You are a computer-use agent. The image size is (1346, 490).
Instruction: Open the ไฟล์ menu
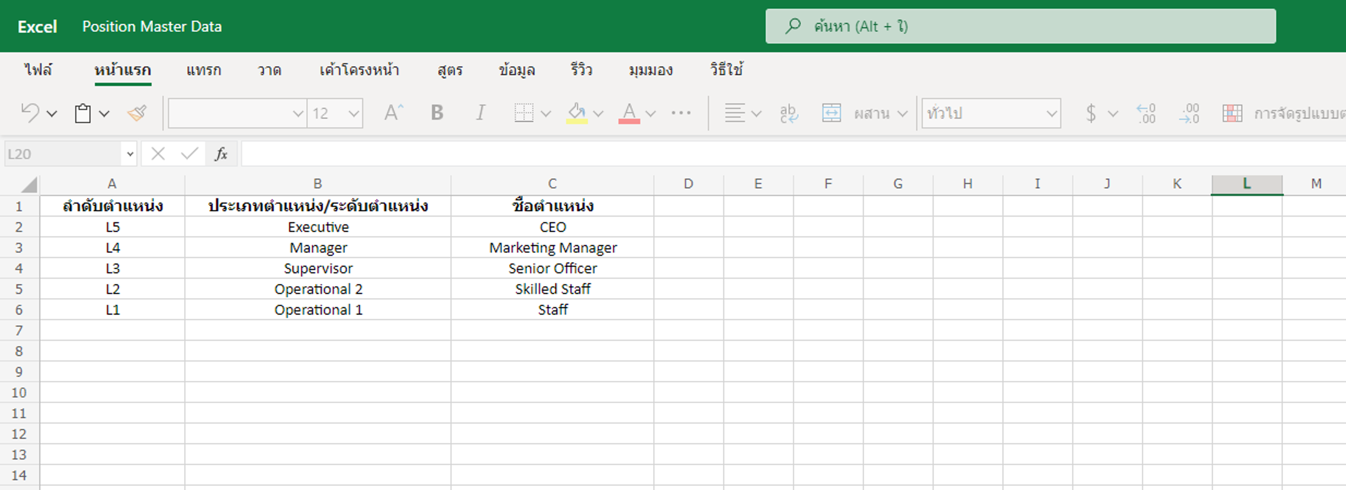coord(38,70)
